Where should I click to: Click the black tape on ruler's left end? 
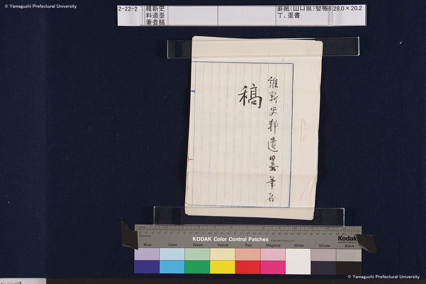point(128,235)
